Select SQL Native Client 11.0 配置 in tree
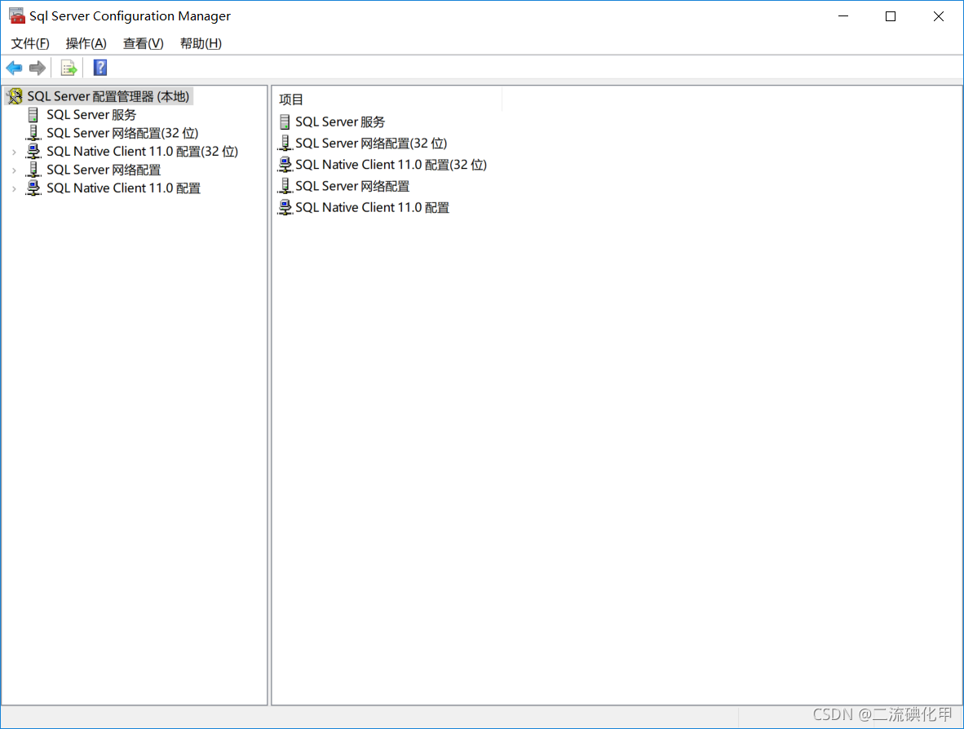 pos(124,188)
